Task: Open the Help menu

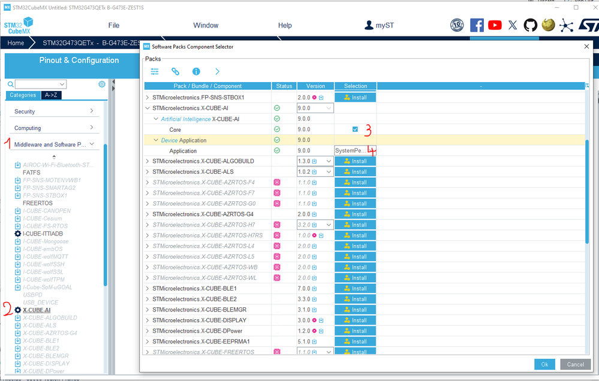Action: (285, 25)
